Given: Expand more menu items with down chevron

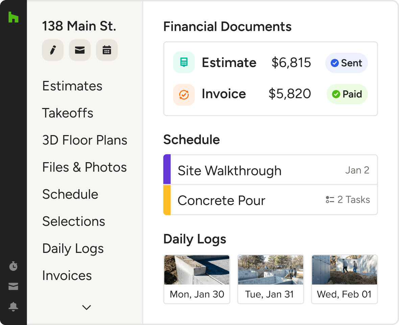Looking at the screenshot, I should 87,307.
